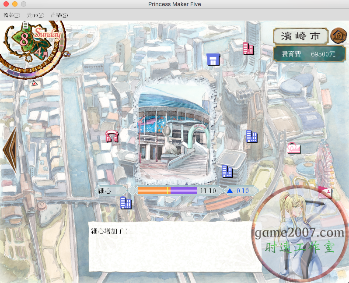Click the pink building icon near the top
This screenshot has width=349, height=283.
pyautogui.click(x=248, y=48)
